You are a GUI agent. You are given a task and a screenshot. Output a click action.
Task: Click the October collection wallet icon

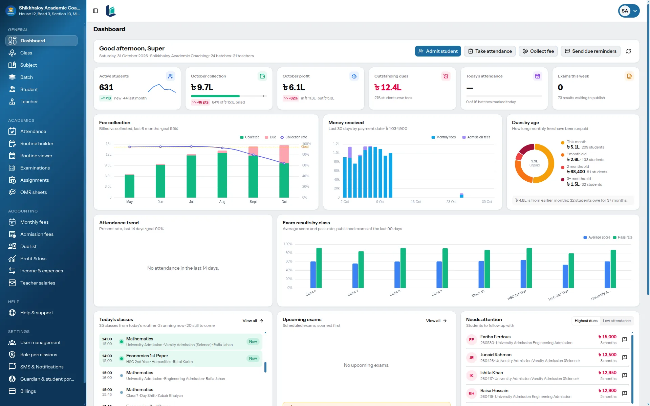click(x=262, y=76)
